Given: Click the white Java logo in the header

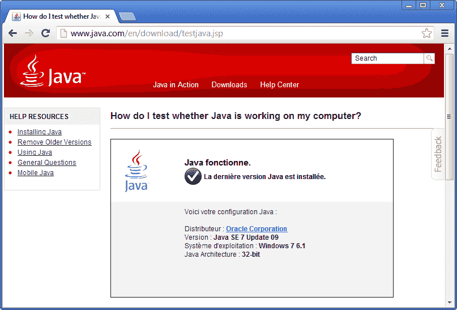Looking at the screenshot, I should [x=53, y=71].
